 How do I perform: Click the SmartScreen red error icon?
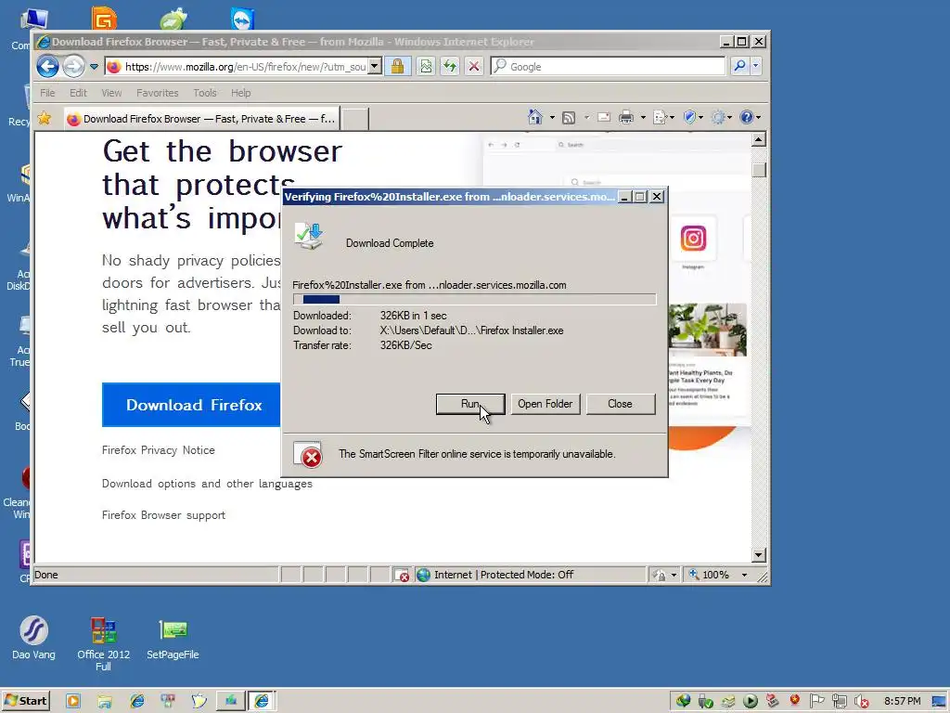tap(308, 455)
